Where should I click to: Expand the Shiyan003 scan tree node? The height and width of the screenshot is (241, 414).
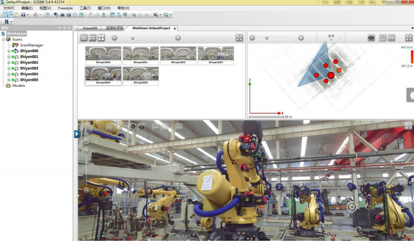[9, 68]
